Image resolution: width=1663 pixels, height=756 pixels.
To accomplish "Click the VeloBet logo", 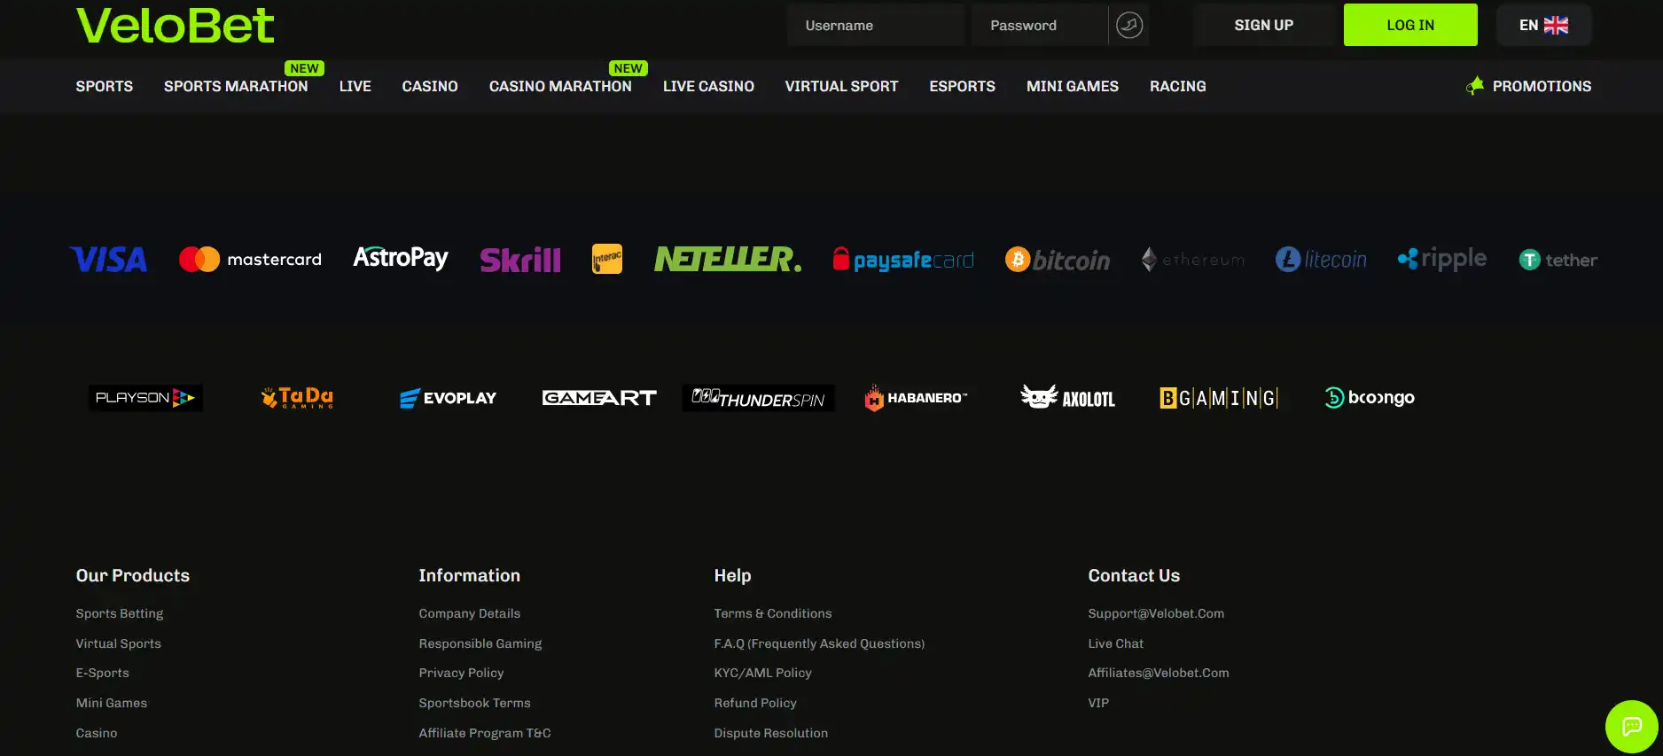I will tap(176, 25).
